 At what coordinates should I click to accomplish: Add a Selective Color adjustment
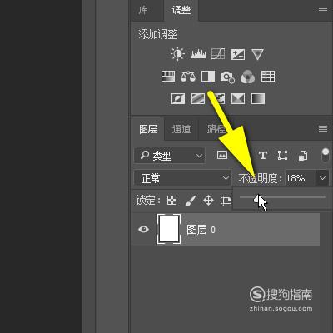click(238, 98)
